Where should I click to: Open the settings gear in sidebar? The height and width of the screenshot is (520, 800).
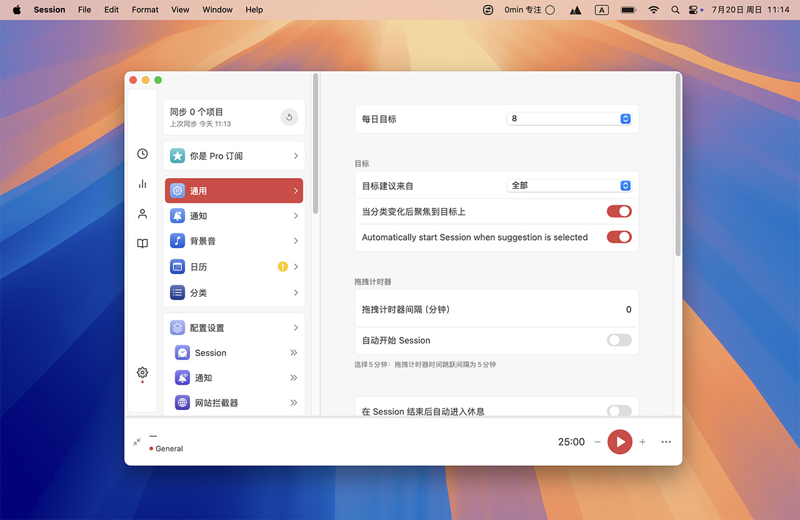[142, 373]
